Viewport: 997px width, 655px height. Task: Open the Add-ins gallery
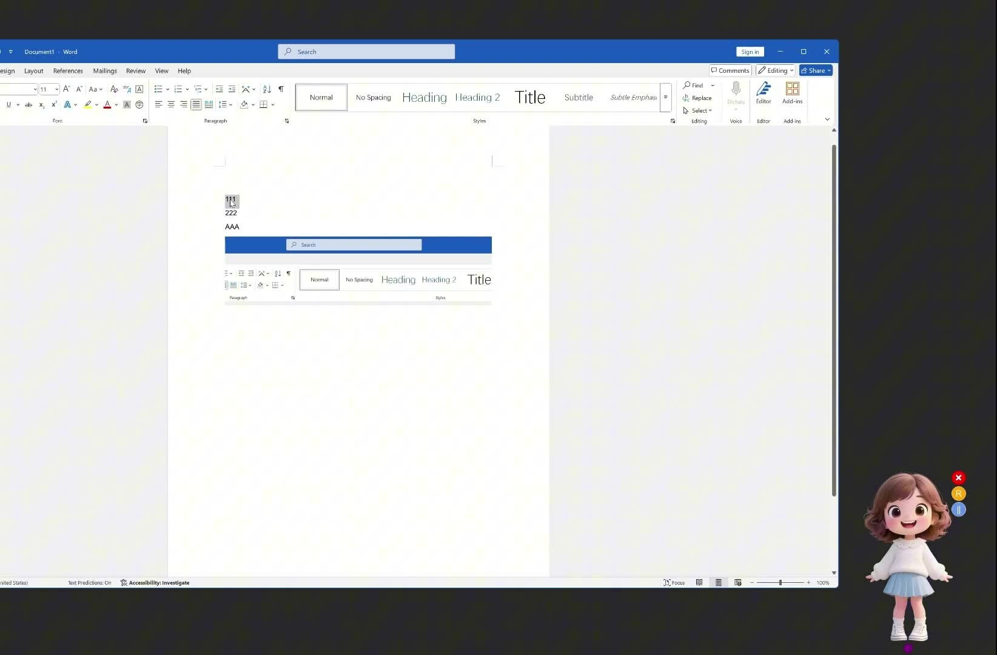point(792,93)
